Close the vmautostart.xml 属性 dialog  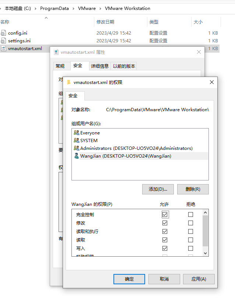click(x=199, y=52)
